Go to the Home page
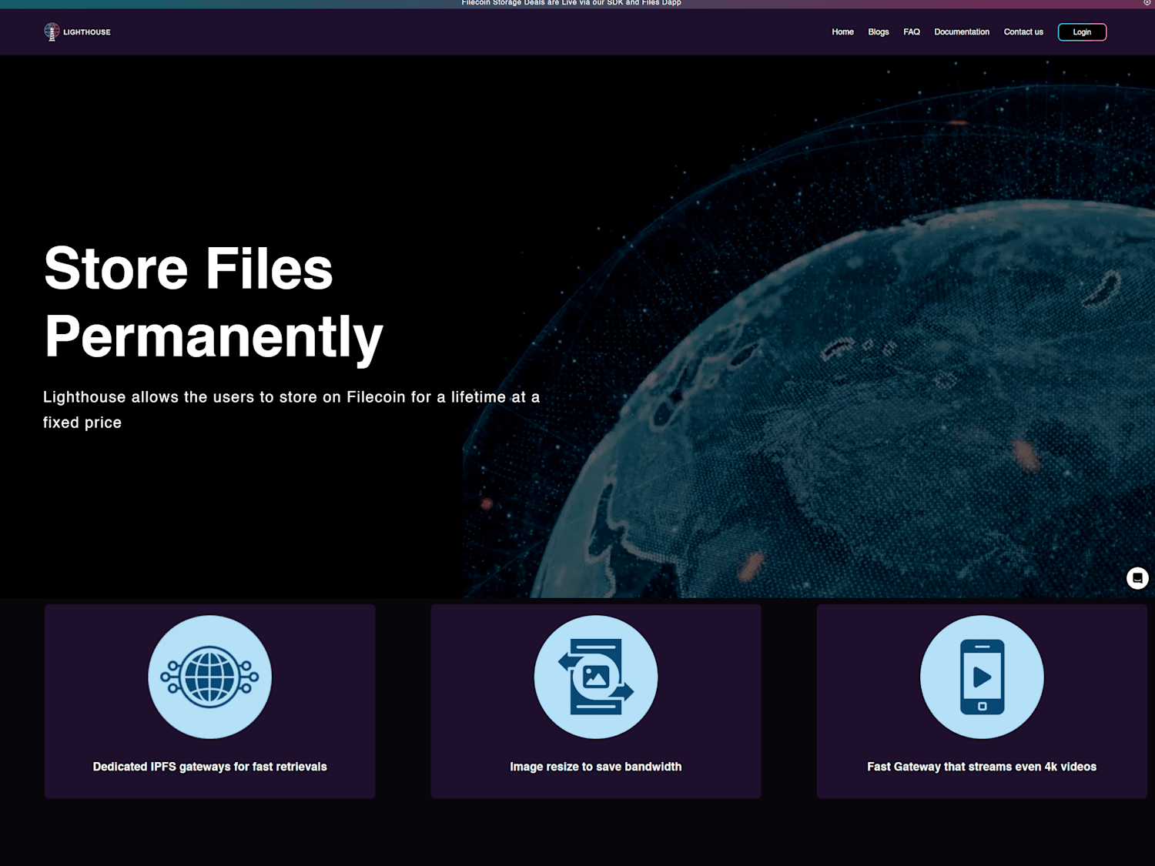The height and width of the screenshot is (866, 1155). tap(842, 32)
